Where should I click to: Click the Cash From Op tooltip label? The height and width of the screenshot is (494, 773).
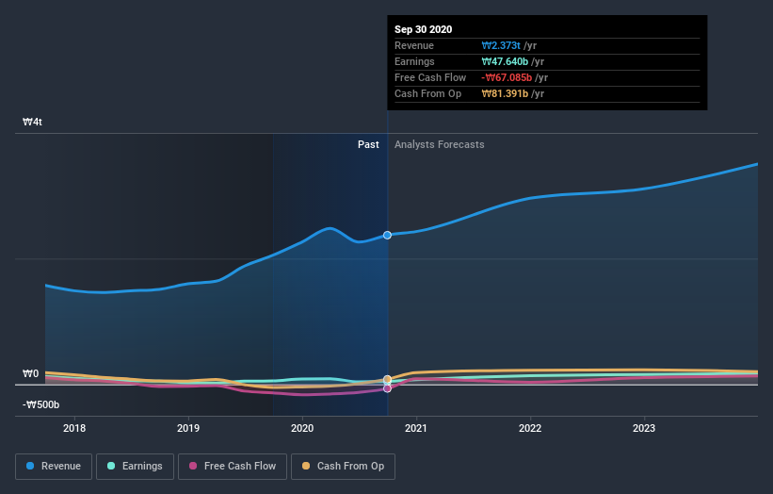(427, 93)
